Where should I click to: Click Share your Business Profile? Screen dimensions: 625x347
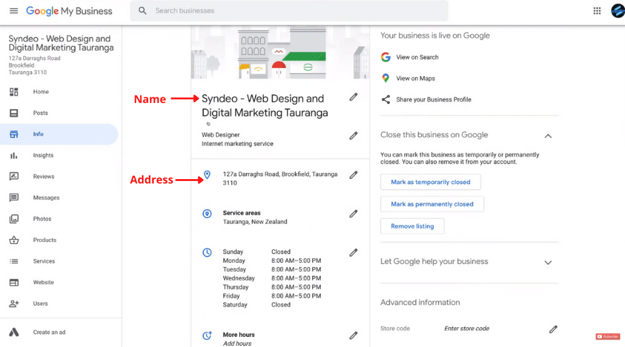[x=434, y=99]
